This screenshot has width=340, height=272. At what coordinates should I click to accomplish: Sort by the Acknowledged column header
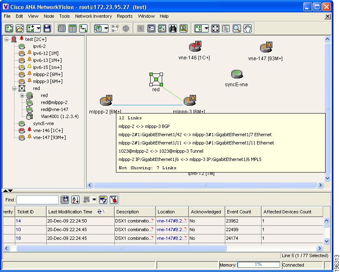click(x=207, y=212)
